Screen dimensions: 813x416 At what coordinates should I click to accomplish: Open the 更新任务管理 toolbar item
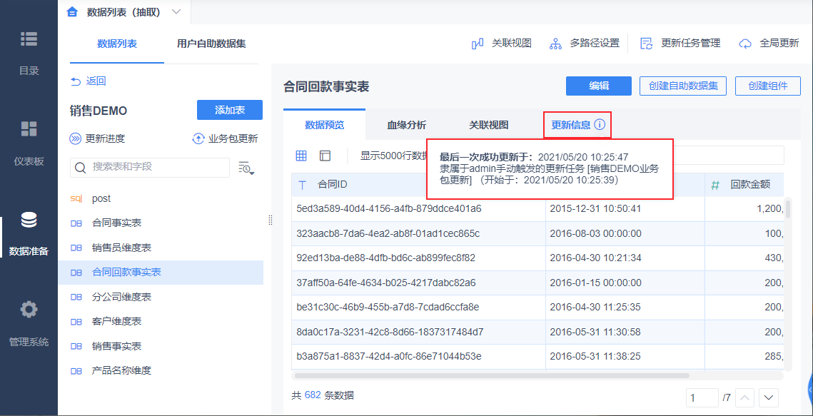(681, 44)
